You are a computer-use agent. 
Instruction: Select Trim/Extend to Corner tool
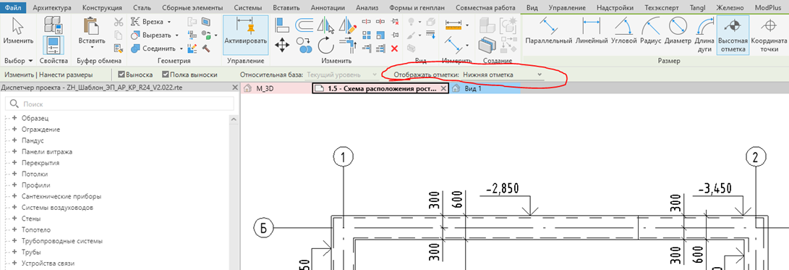pos(347,46)
